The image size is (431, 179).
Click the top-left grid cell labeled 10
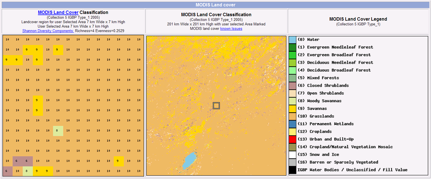pos(8,40)
